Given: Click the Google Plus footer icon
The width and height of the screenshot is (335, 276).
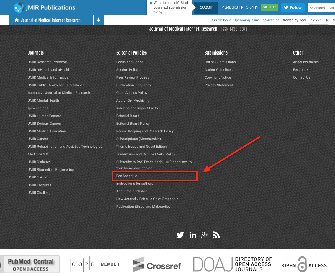Looking at the screenshot, I should point(204,235).
